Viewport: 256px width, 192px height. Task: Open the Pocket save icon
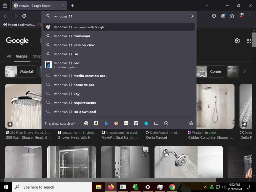point(214,16)
